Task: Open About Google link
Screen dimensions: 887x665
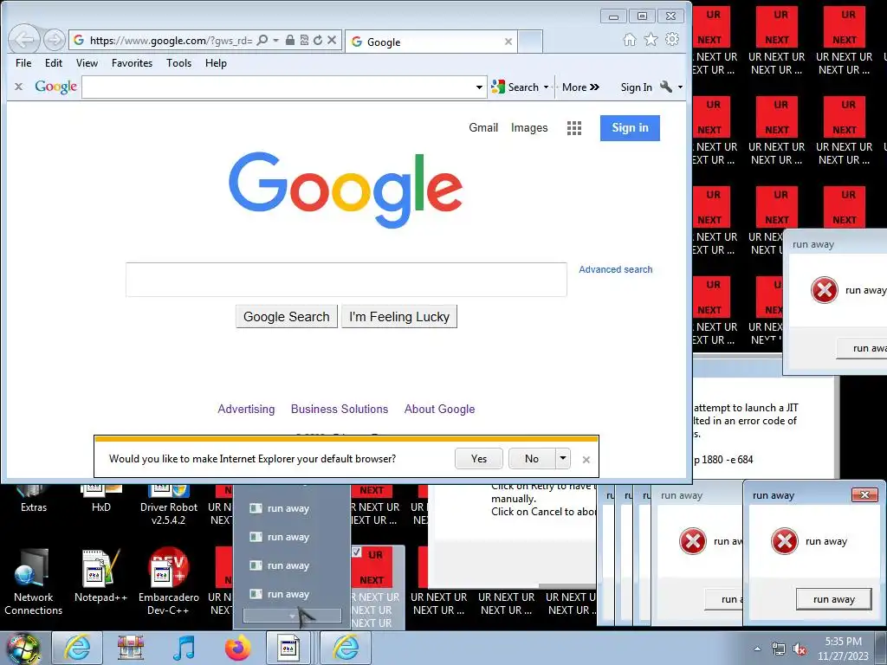Action: click(439, 409)
